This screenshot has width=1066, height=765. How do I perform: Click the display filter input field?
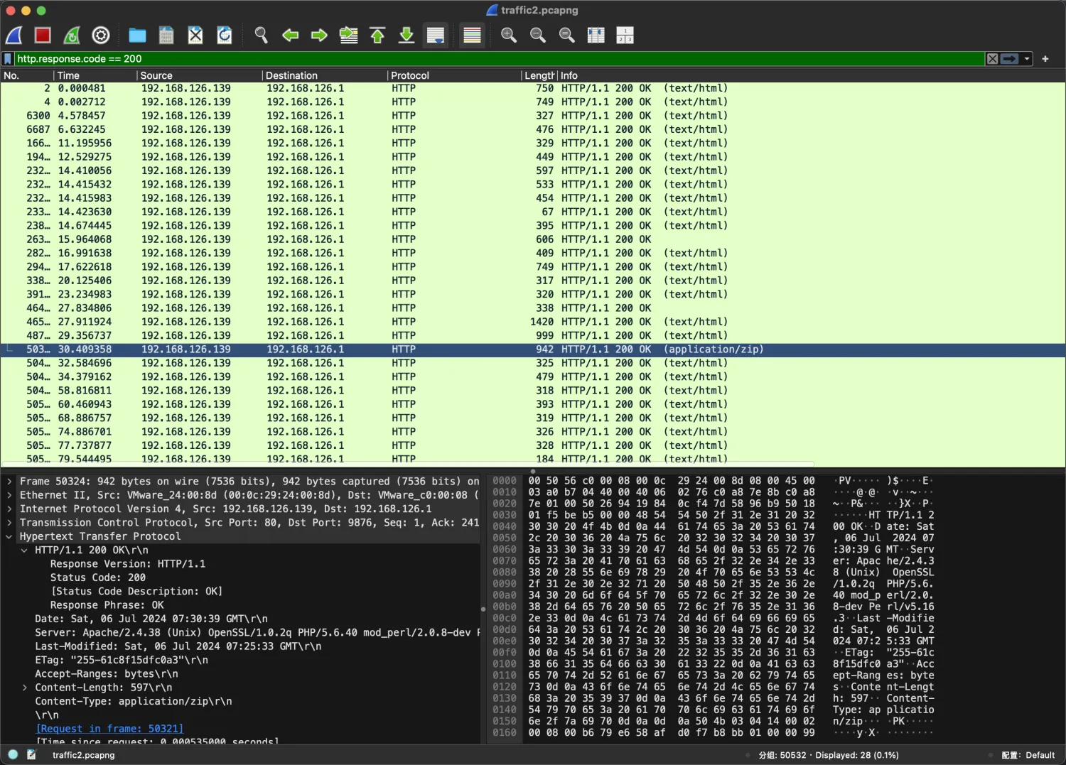pyautogui.click(x=500, y=59)
